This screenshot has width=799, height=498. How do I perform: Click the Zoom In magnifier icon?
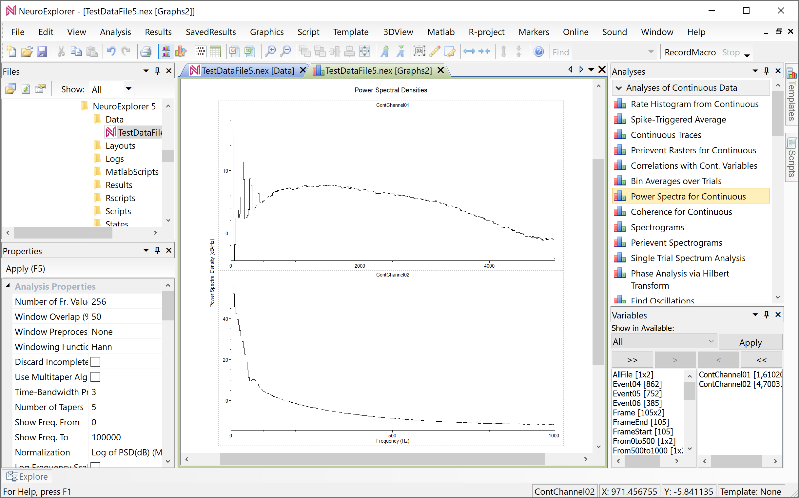click(x=270, y=52)
